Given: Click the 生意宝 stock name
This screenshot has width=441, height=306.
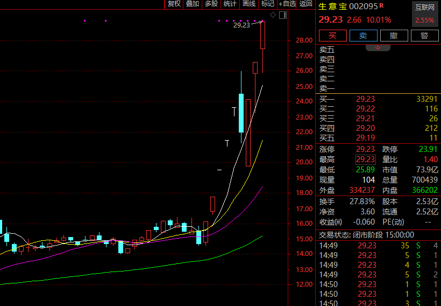Looking at the screenshot, I should 332,6.
